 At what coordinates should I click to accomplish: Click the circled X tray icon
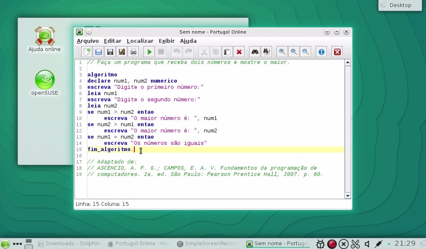tap(343, 244)
